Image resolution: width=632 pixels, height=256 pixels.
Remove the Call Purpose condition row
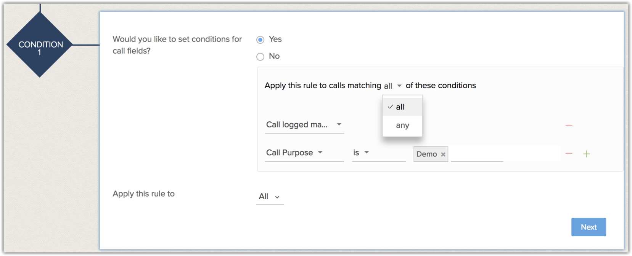click(x=569, y=153)
